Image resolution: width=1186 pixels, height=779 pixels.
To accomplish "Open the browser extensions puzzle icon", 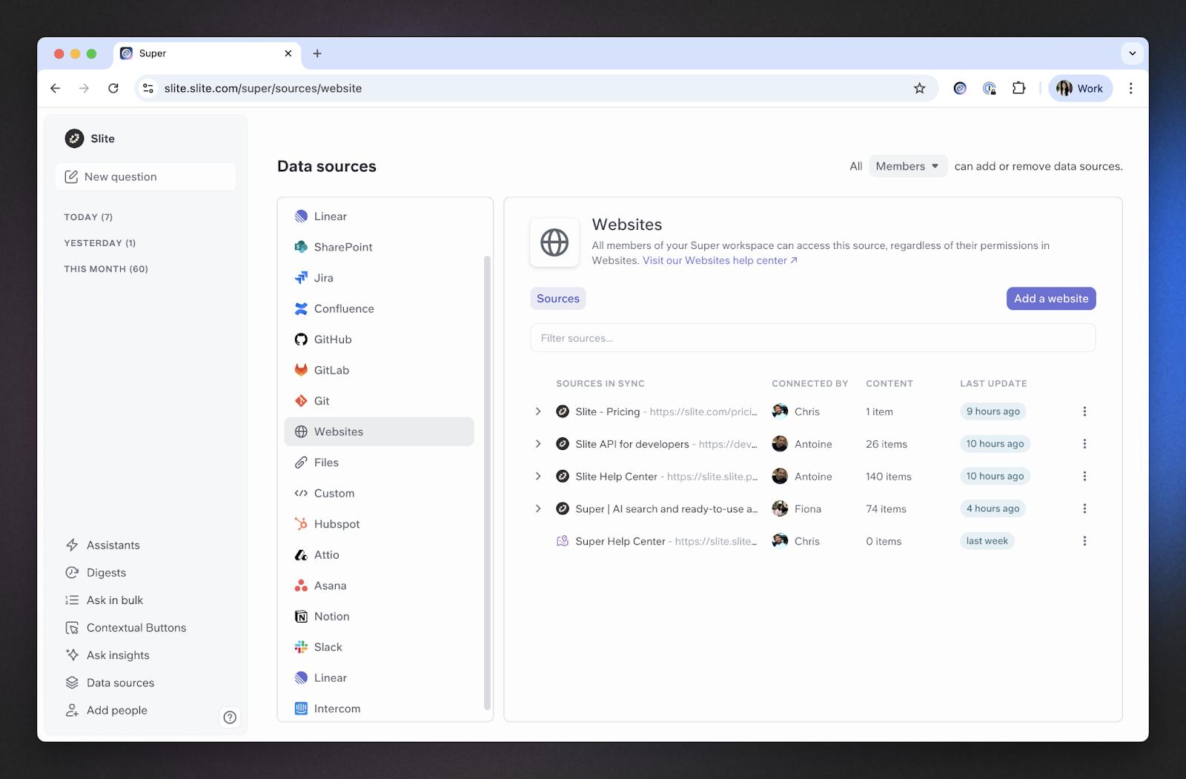I will click(x=1019, y=88).
